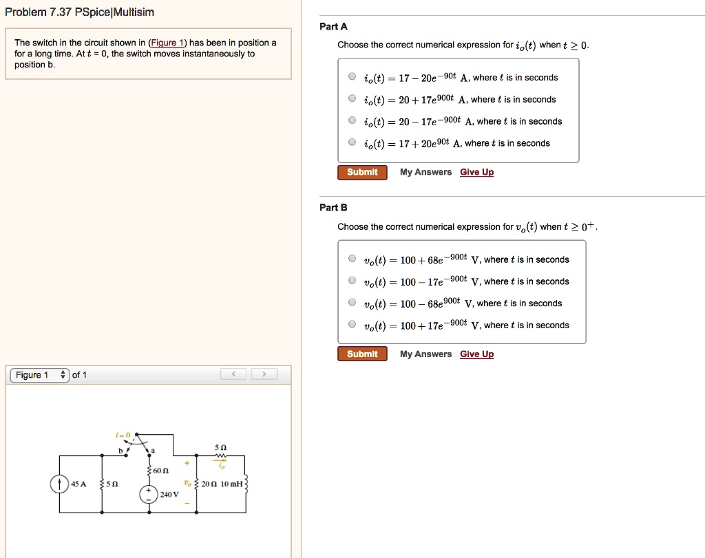Click the next figure arrow

pos(264,374)
